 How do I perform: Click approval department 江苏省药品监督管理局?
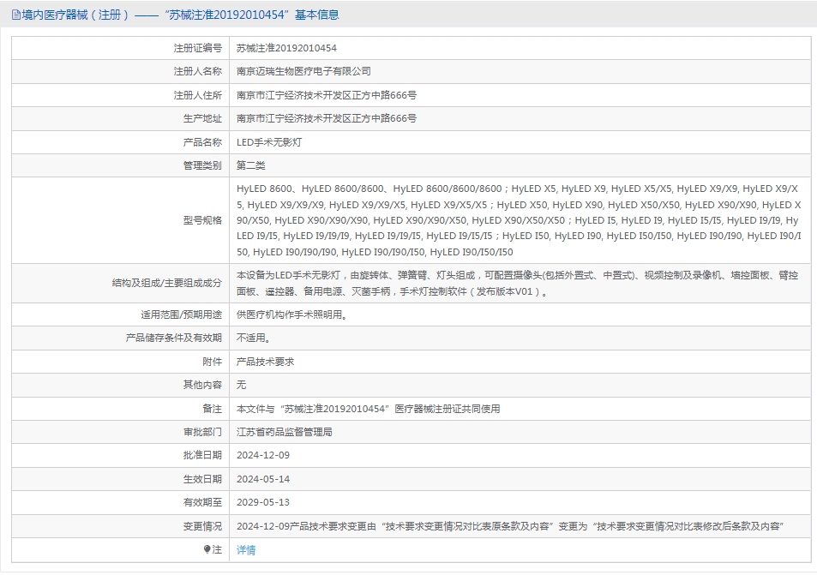point(284,432)
